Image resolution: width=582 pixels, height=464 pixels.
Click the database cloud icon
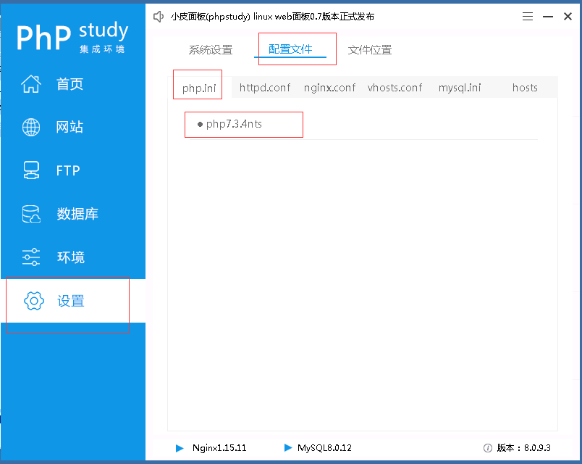[31, 214]
